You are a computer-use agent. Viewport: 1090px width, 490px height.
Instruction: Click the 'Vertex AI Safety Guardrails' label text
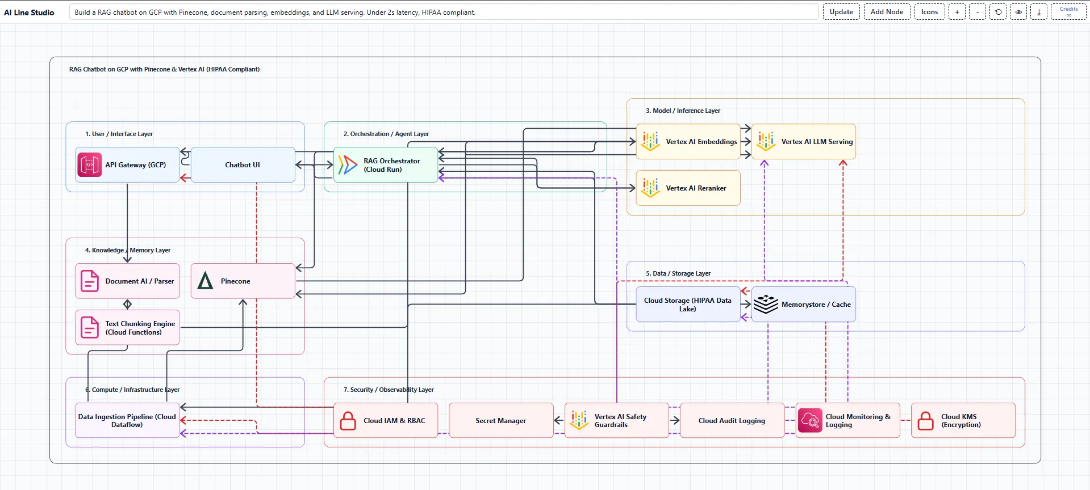[x=620, y=420]
